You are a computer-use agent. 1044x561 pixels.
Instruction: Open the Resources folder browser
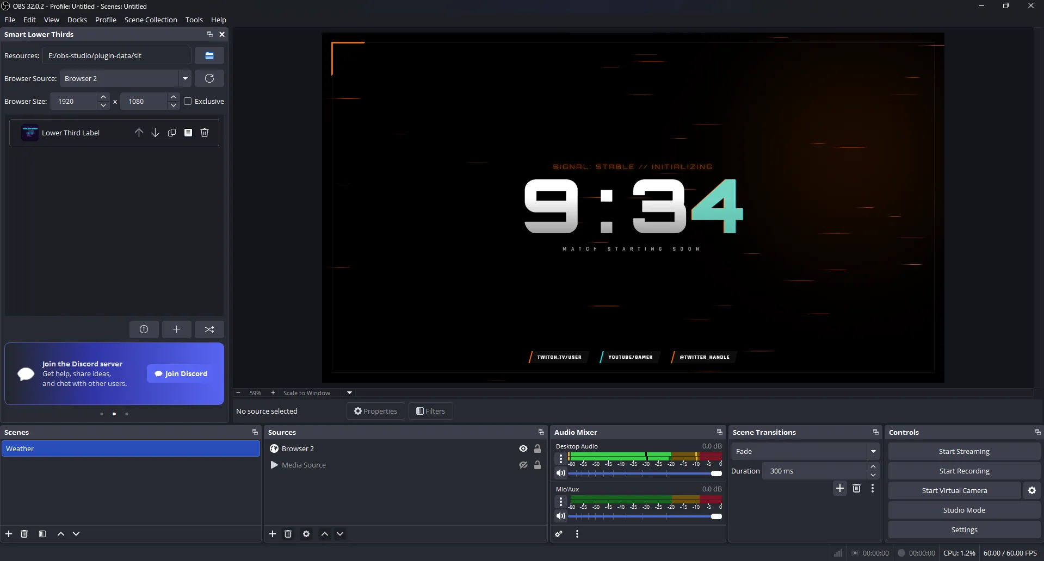[x=209, y=55]
